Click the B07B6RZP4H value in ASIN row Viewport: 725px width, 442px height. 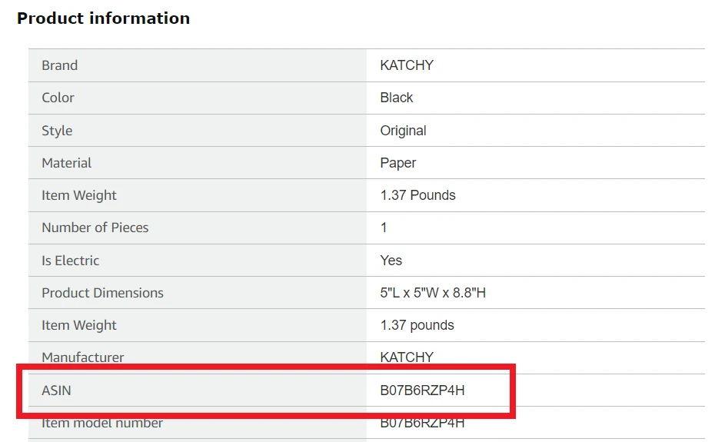(422, 390)
